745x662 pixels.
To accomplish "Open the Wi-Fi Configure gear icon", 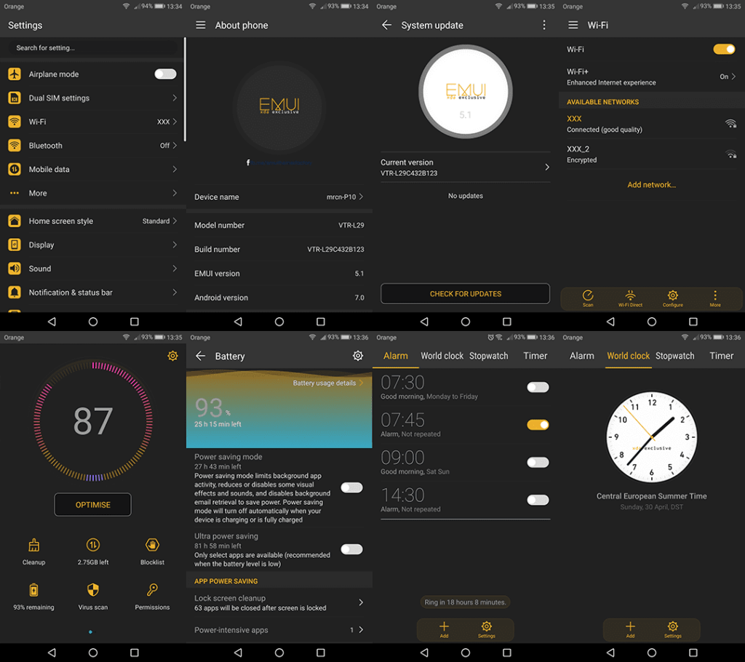I will [672, 296].
